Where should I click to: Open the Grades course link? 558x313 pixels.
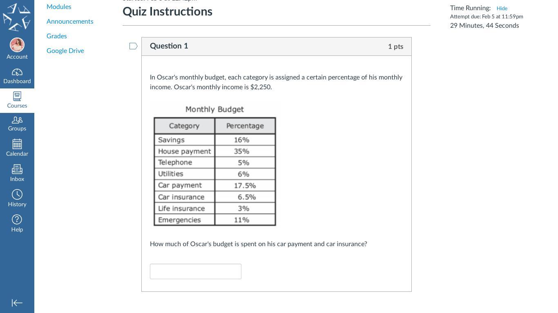pos(57,36)
